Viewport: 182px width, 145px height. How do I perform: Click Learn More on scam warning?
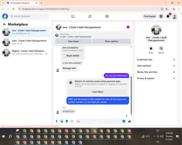(98, 92)
